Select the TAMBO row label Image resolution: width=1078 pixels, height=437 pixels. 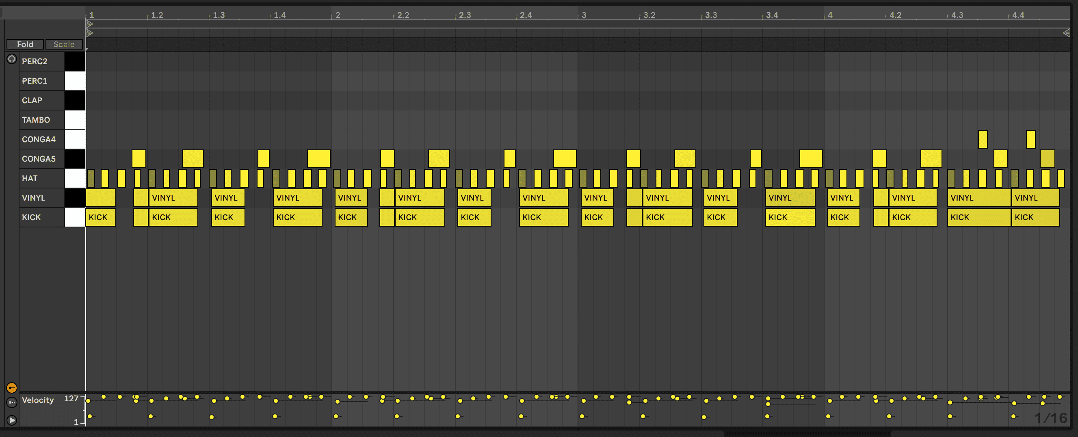pos(36,120)
